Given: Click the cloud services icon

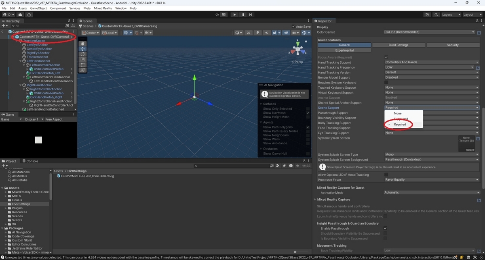Looking at the screenshot, I should (20, 15).
